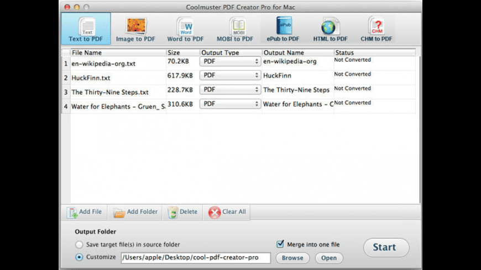Screen dimensions: 481x270
Task: Click the 617.9KB size cell
Action: [180, 75]
